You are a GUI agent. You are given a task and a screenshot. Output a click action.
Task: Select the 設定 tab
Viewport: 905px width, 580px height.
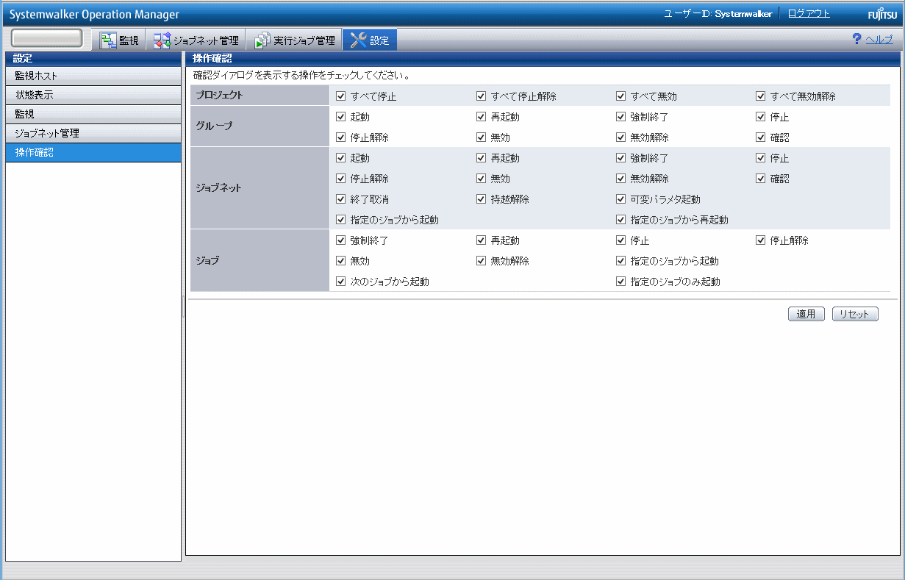coord(370,40)
